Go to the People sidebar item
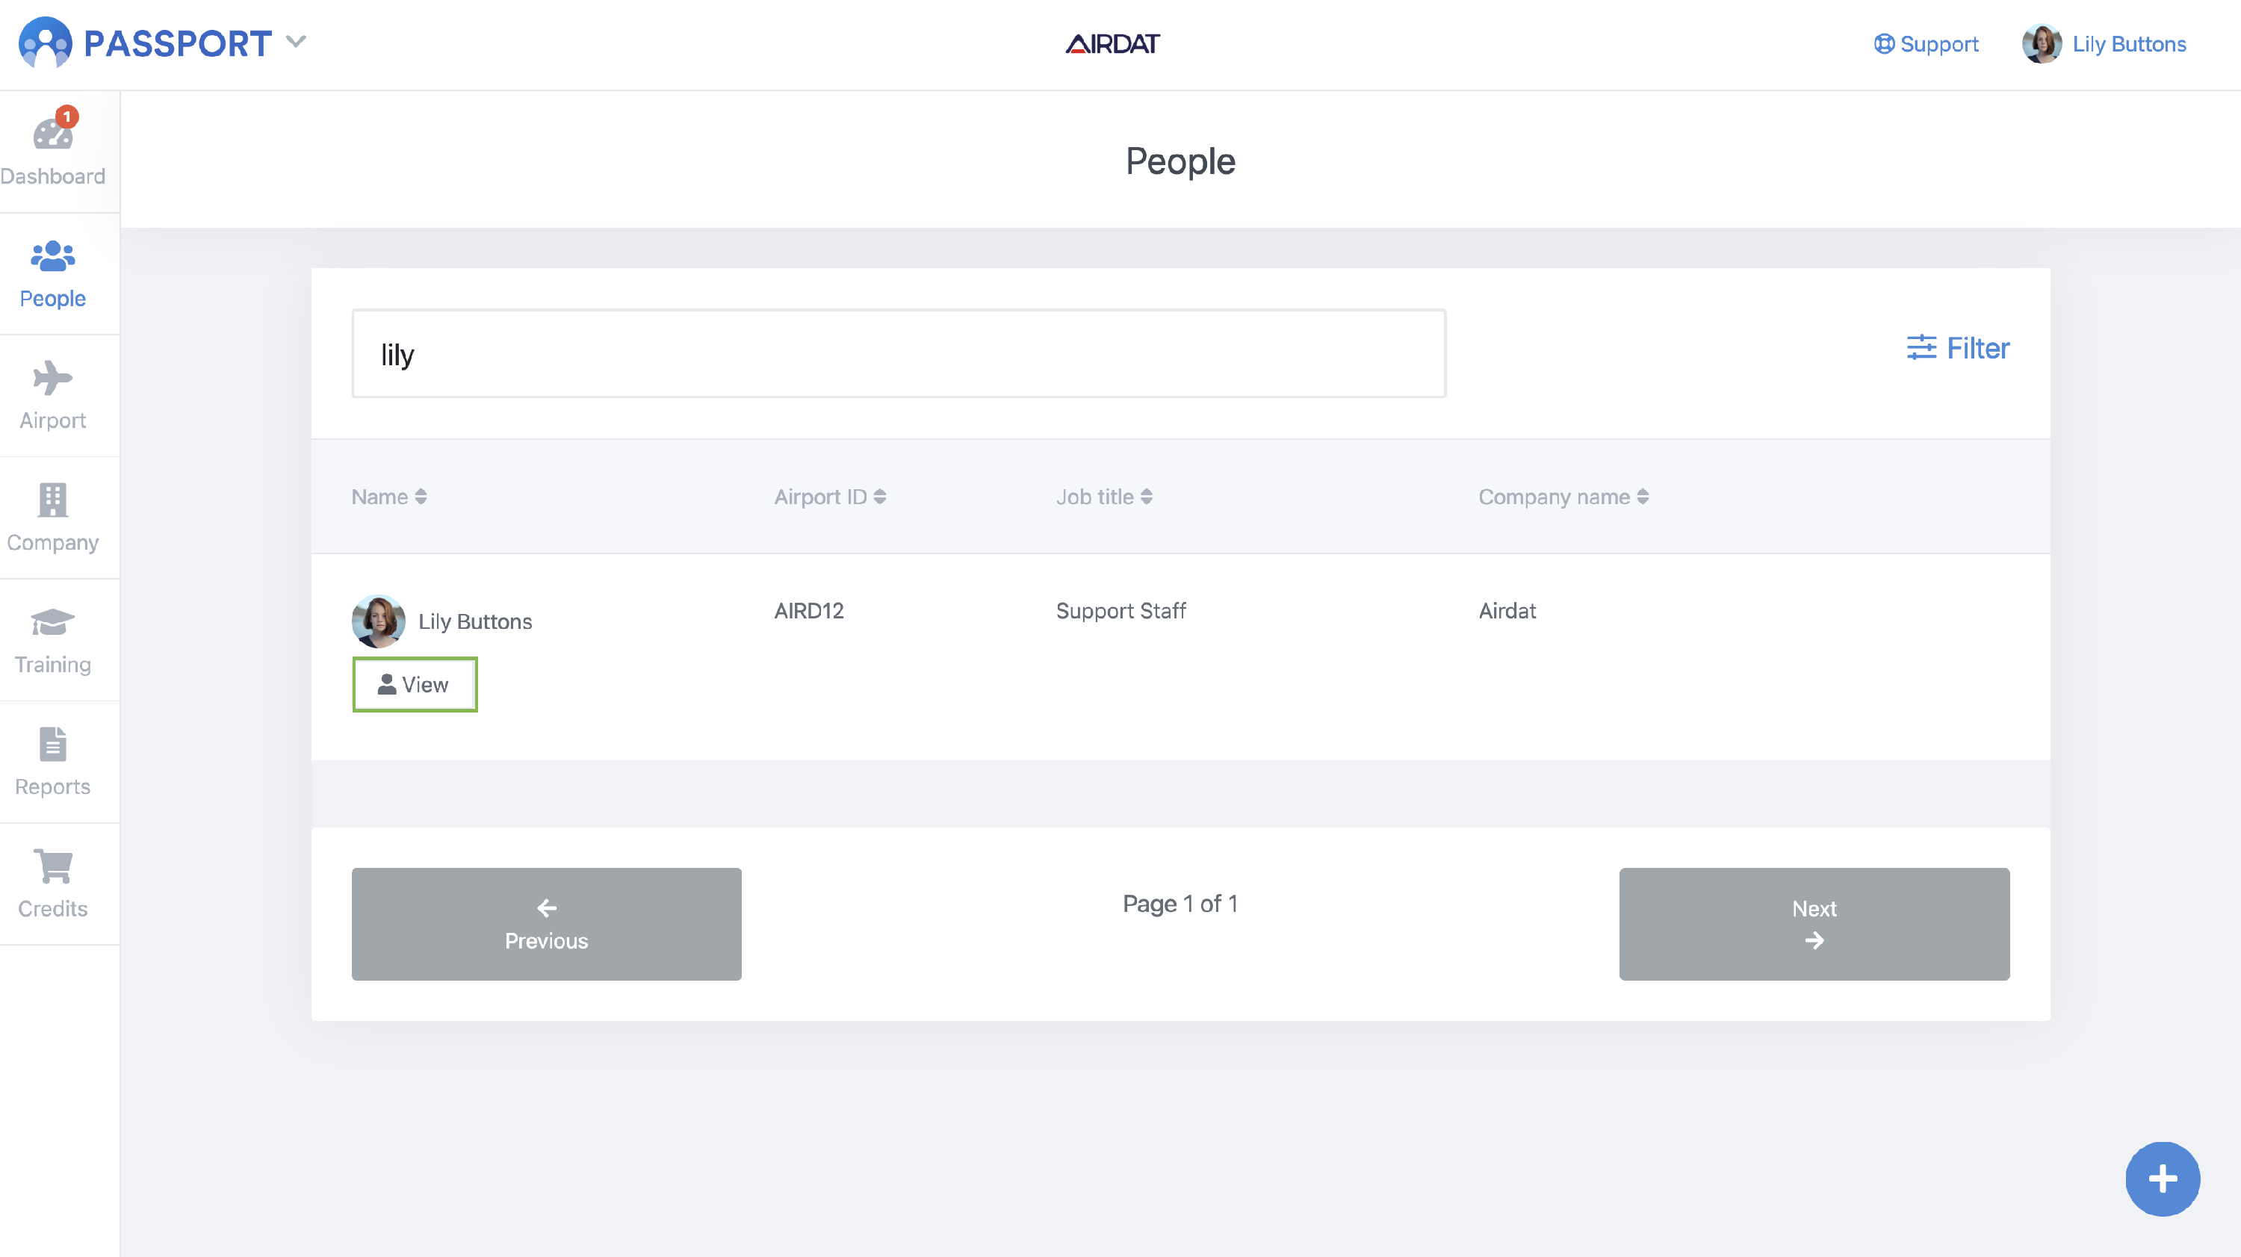 click(x=53, y=274)
